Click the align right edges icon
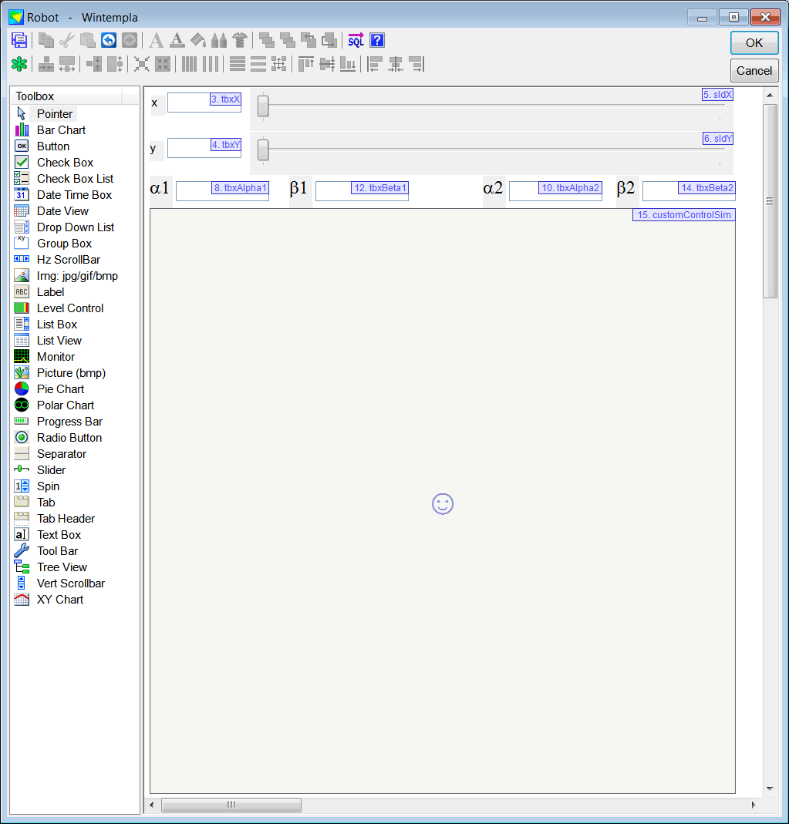Screen dimensions: 789x824 [x=416, y=64]
